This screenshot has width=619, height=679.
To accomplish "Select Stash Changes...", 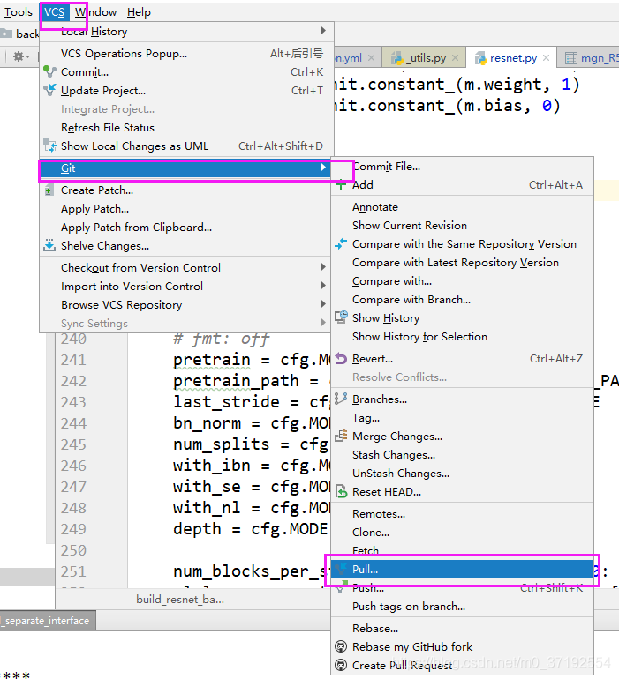I will (463, 455).
